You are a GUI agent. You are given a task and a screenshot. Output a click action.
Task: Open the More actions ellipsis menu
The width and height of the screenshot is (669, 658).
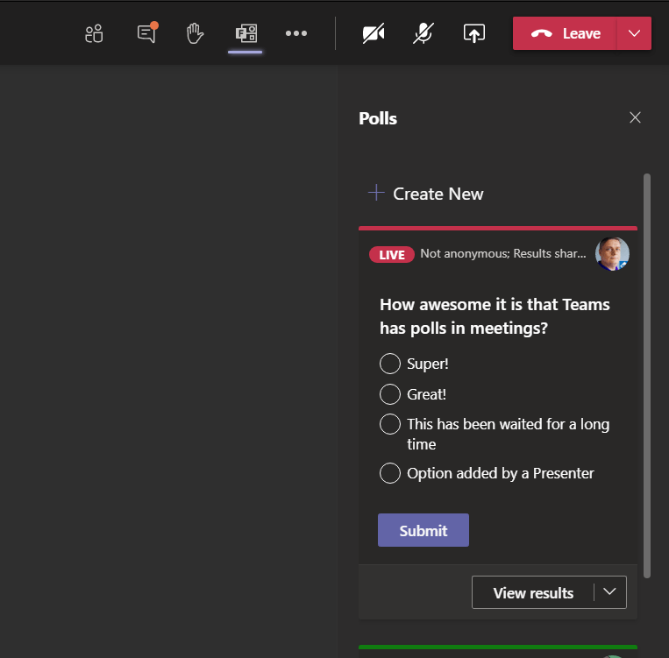click(296, 33)
